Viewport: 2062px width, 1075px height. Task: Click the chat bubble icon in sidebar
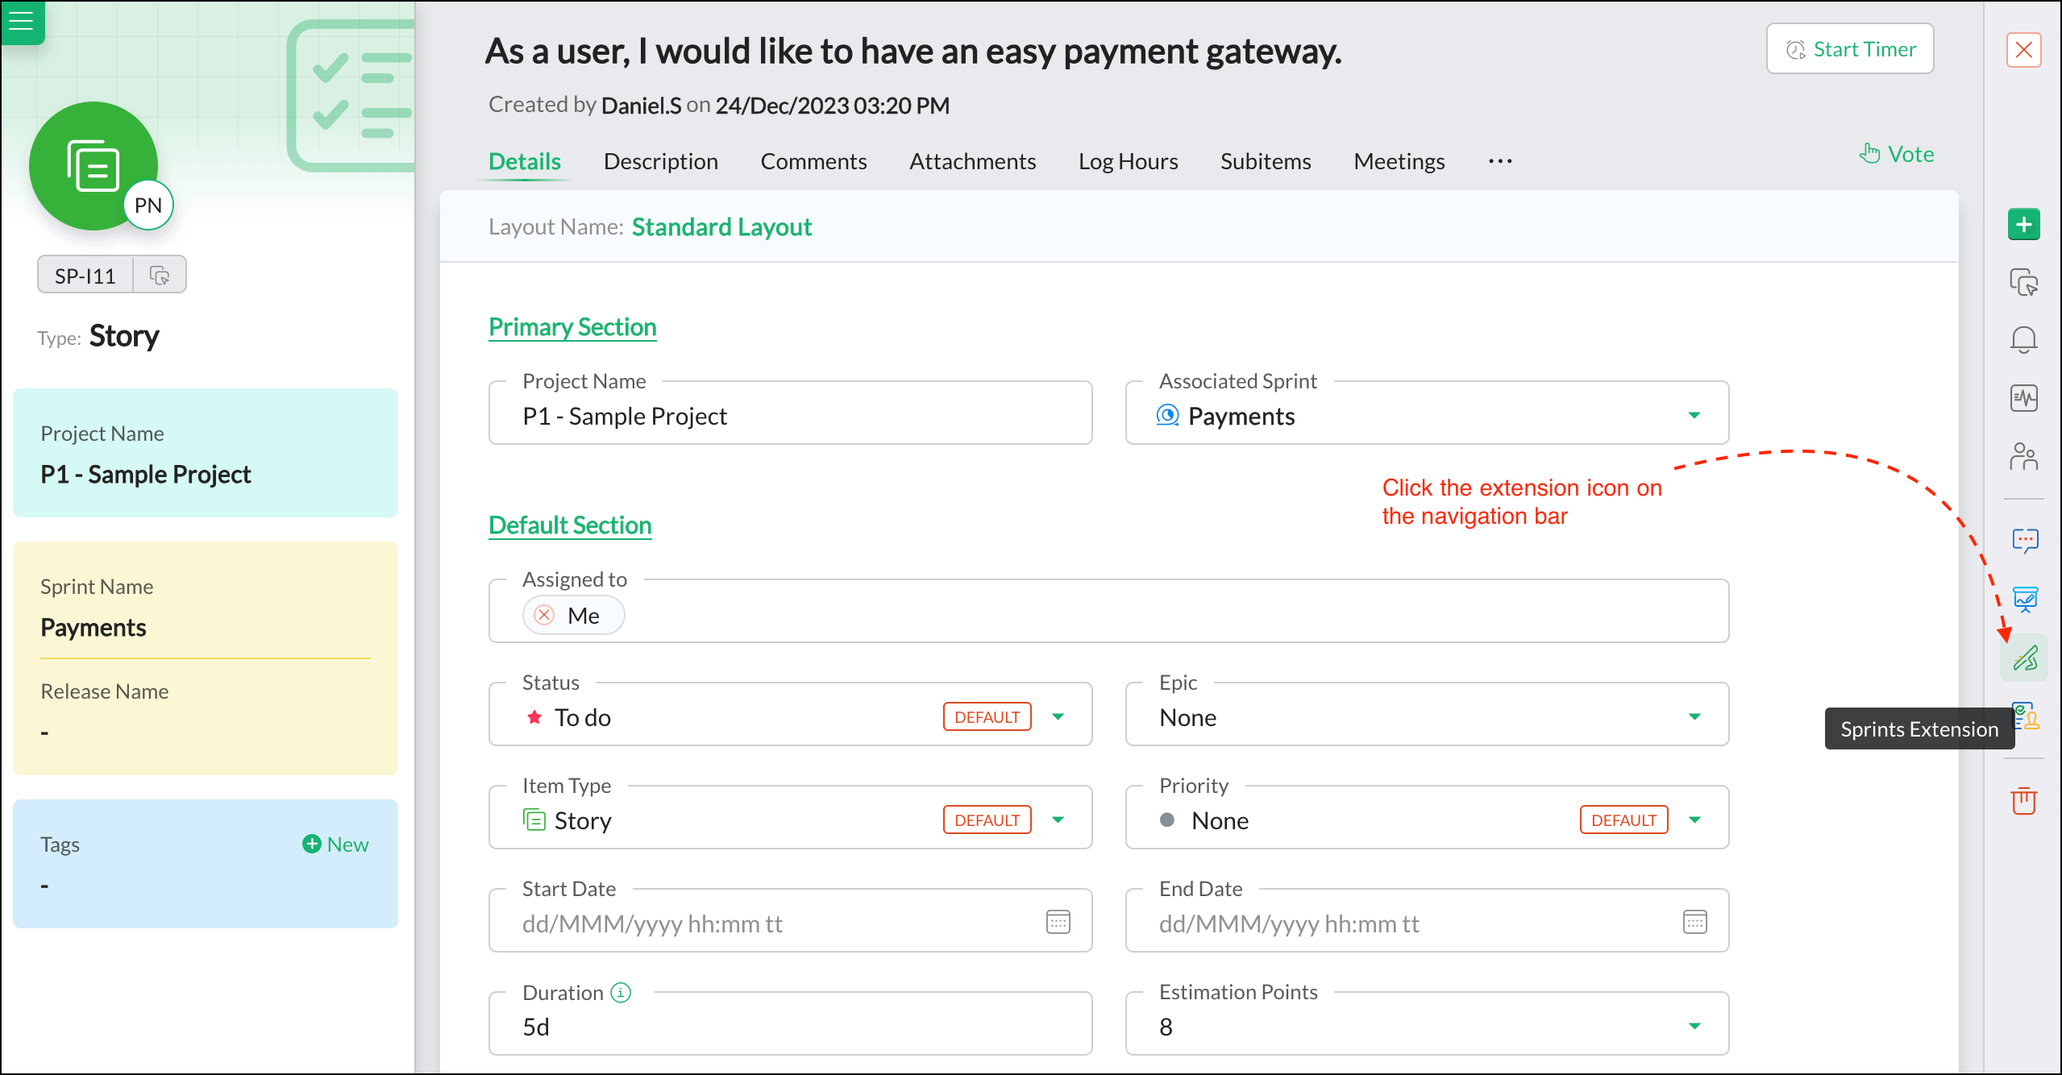tap(2024, 539)
